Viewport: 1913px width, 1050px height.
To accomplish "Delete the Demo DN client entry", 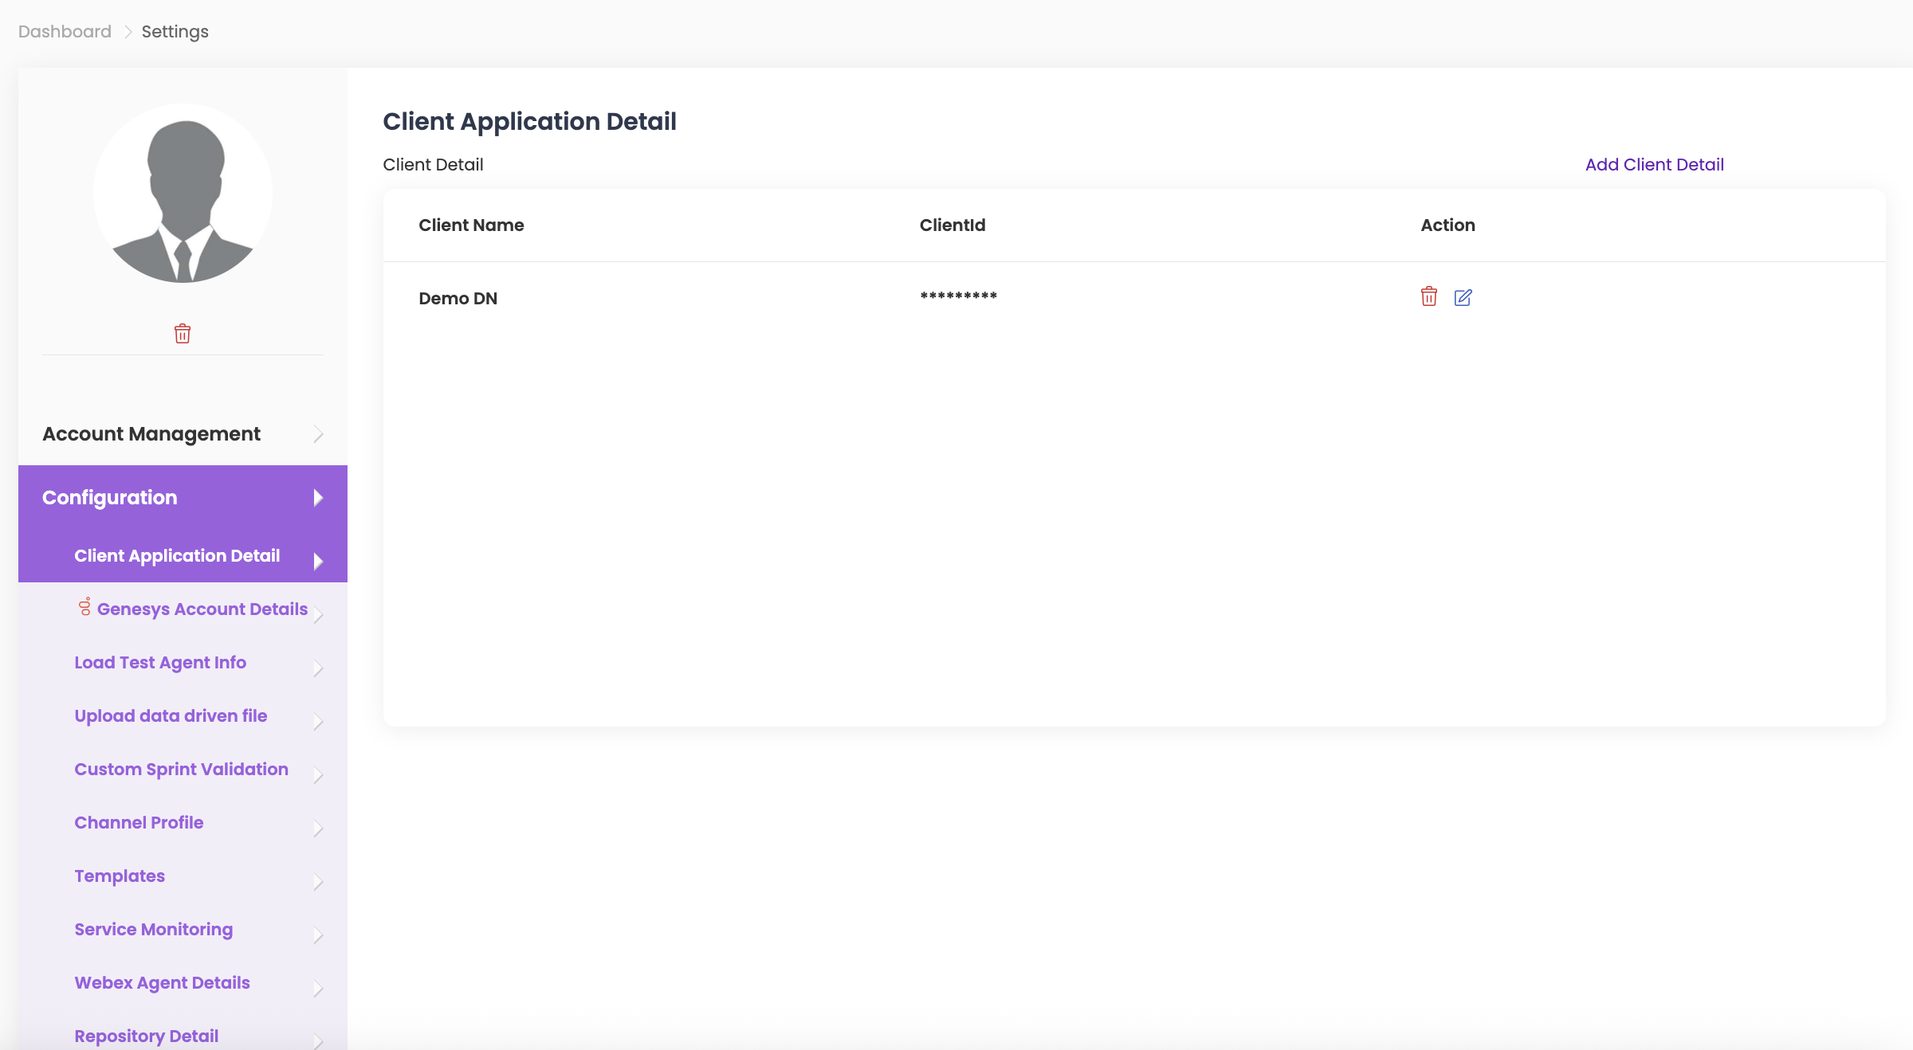I will pyautogui.click(x=1428, y=296).
